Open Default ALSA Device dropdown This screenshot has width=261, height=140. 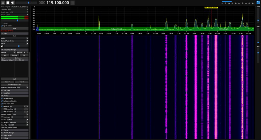click(x=15, y=41)
